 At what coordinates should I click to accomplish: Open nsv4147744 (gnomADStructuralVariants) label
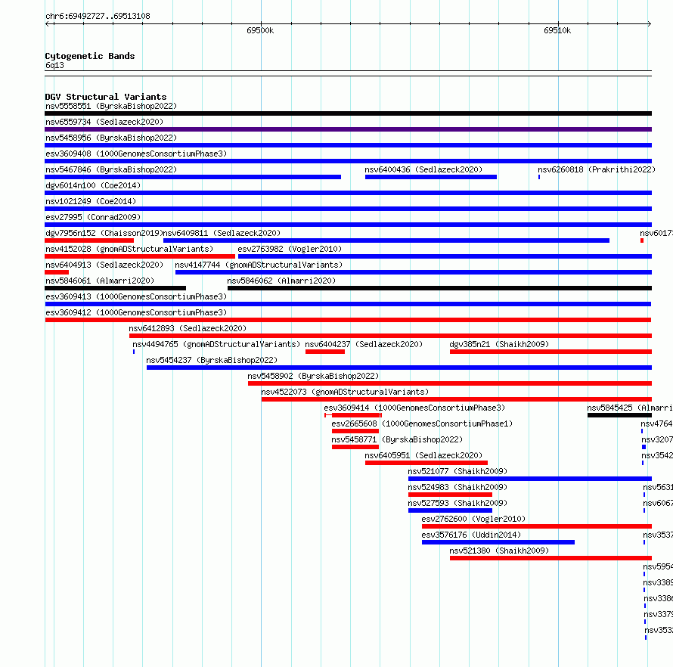259,265
